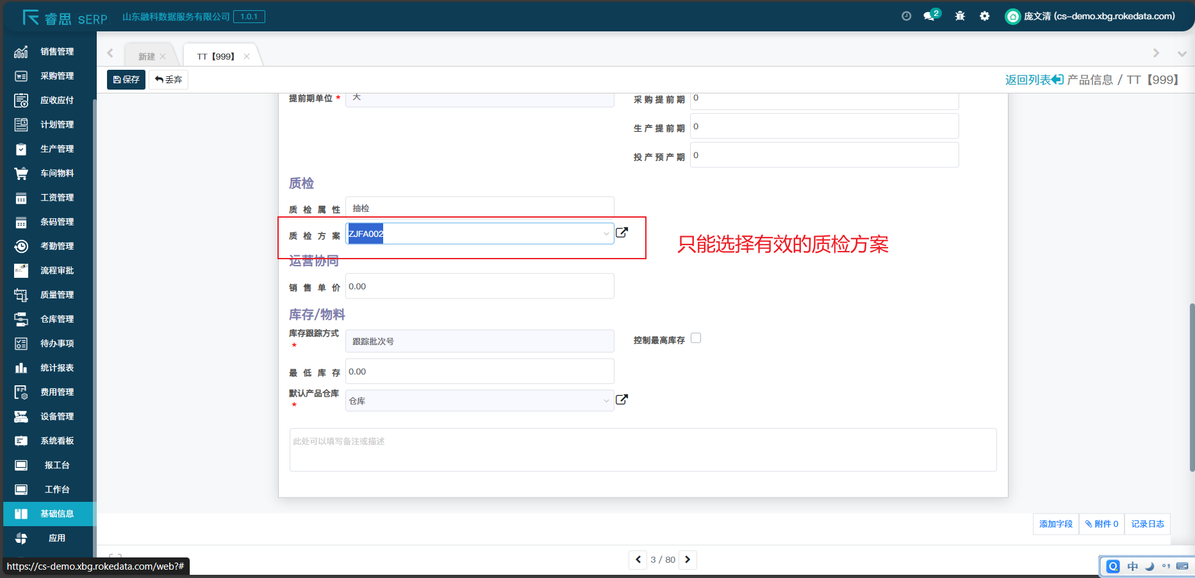The width and height of the screenshot is (1195, 578).
Task: Click the 保存 button
Action: coord(126,79)
